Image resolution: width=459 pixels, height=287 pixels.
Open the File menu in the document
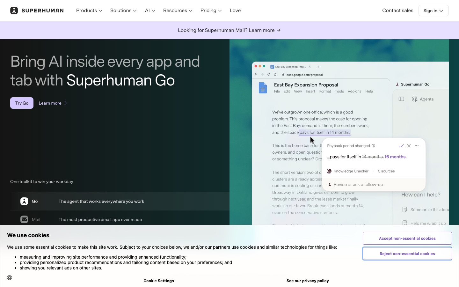tap(277, 92)
